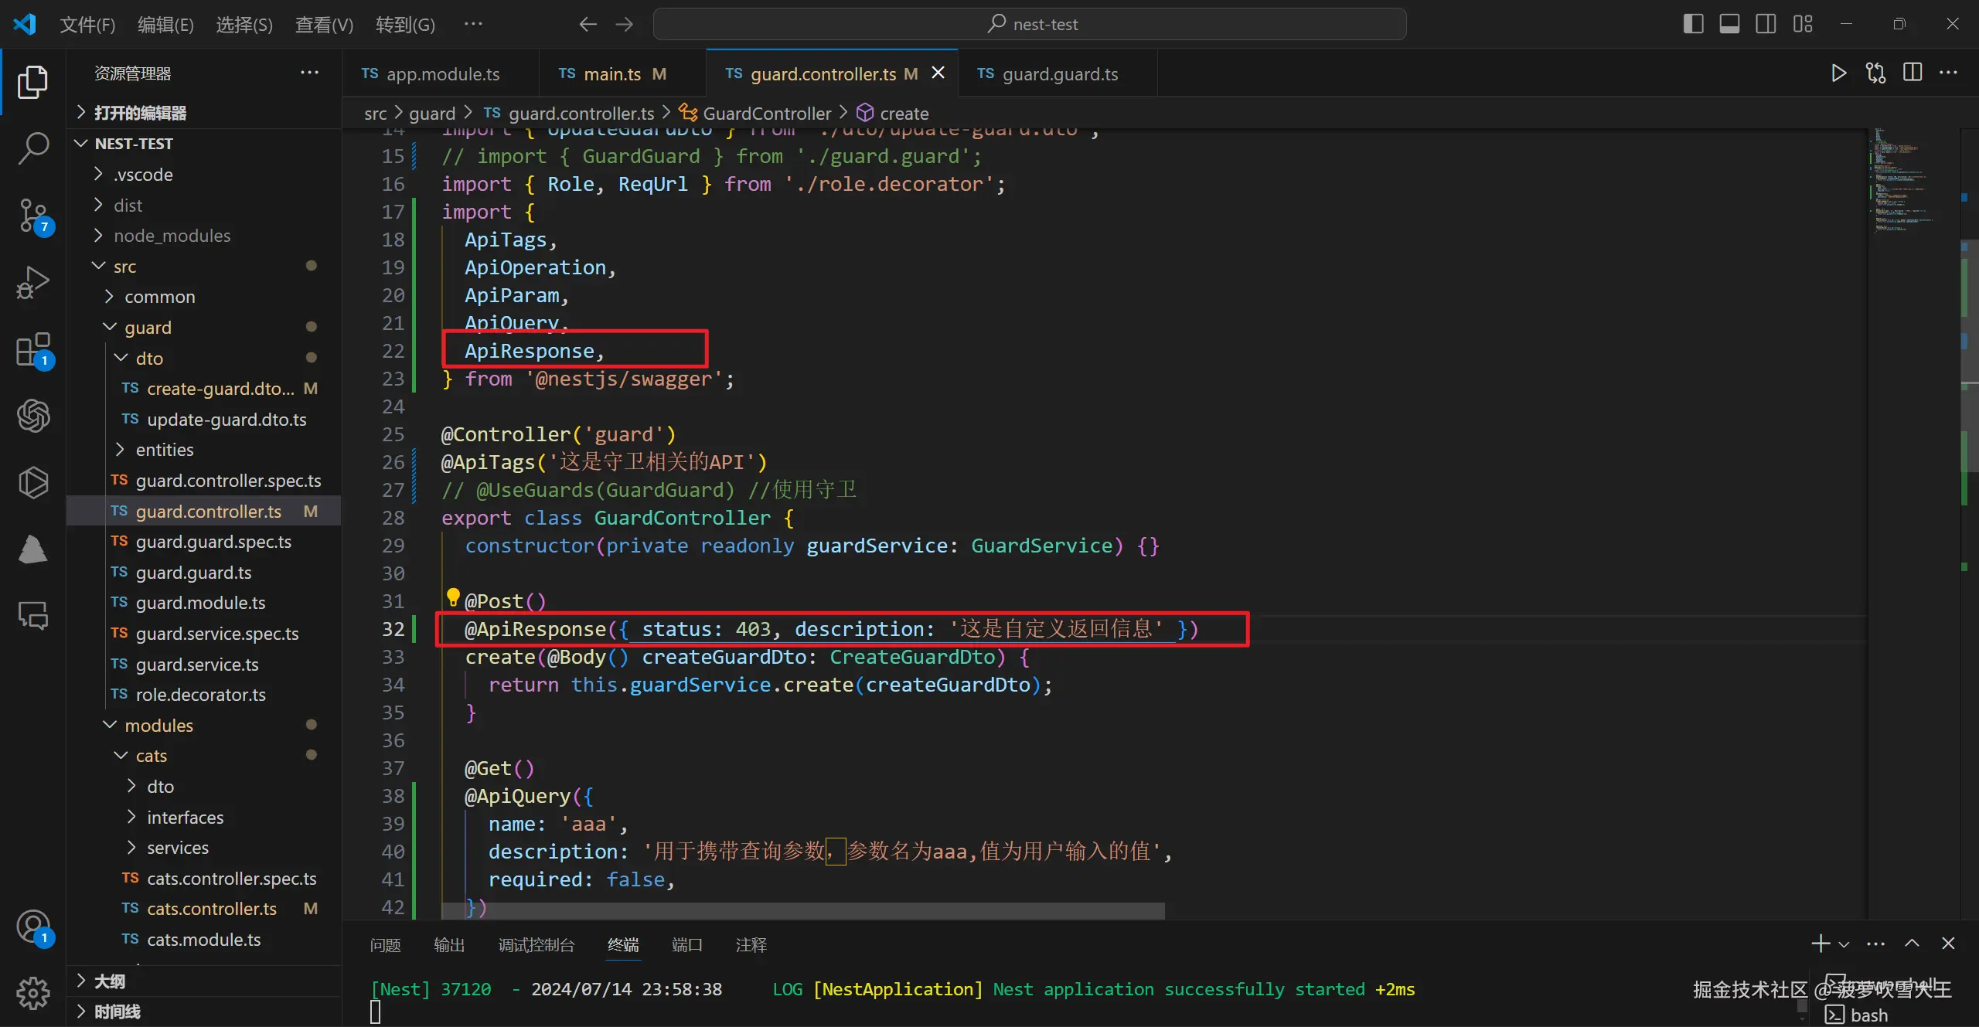This screenshot has width=1979, height=1027.
Task: Open Run and Debug view
Action: pyautogui.click(x=32, y=282)
